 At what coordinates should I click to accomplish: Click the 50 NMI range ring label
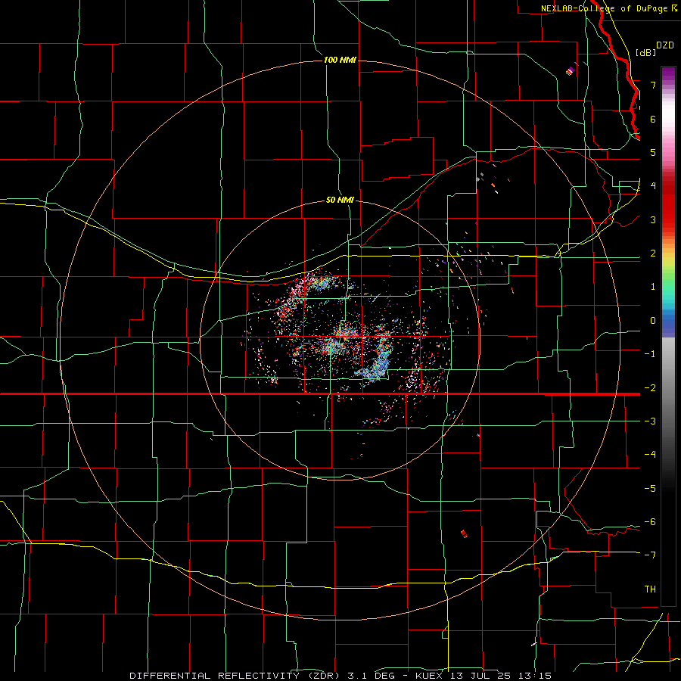[x=340, y=200]
